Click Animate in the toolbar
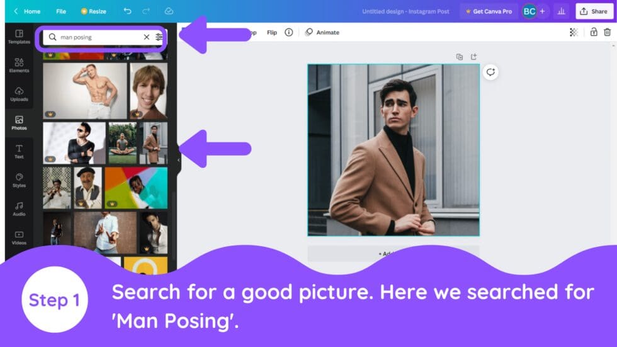 pyautogui.click(x=322, y=32)
